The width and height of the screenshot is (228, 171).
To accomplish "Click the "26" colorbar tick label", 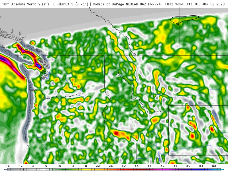I will point(111,166).
